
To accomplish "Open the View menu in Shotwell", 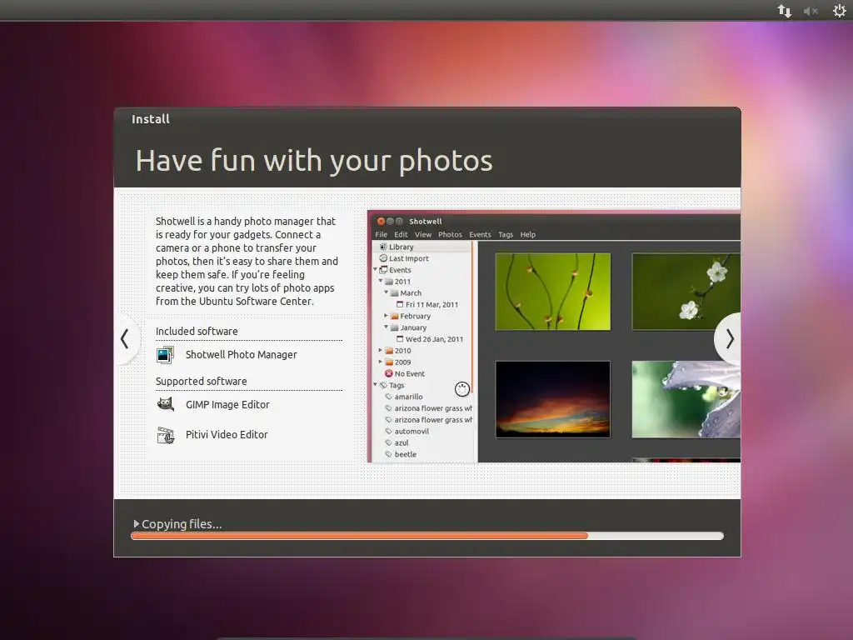I will 422,234.
